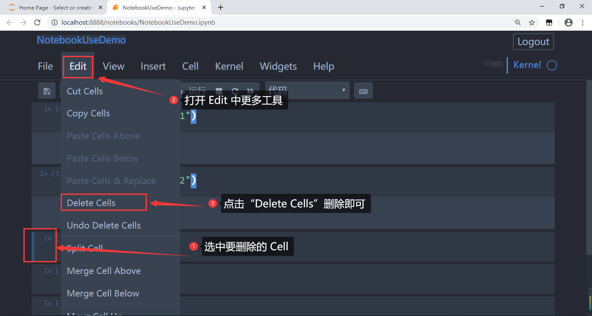Screen dimensions: 592x316
Task: Click the NotebookUseDemo notebook title
Action: [81, 40]
